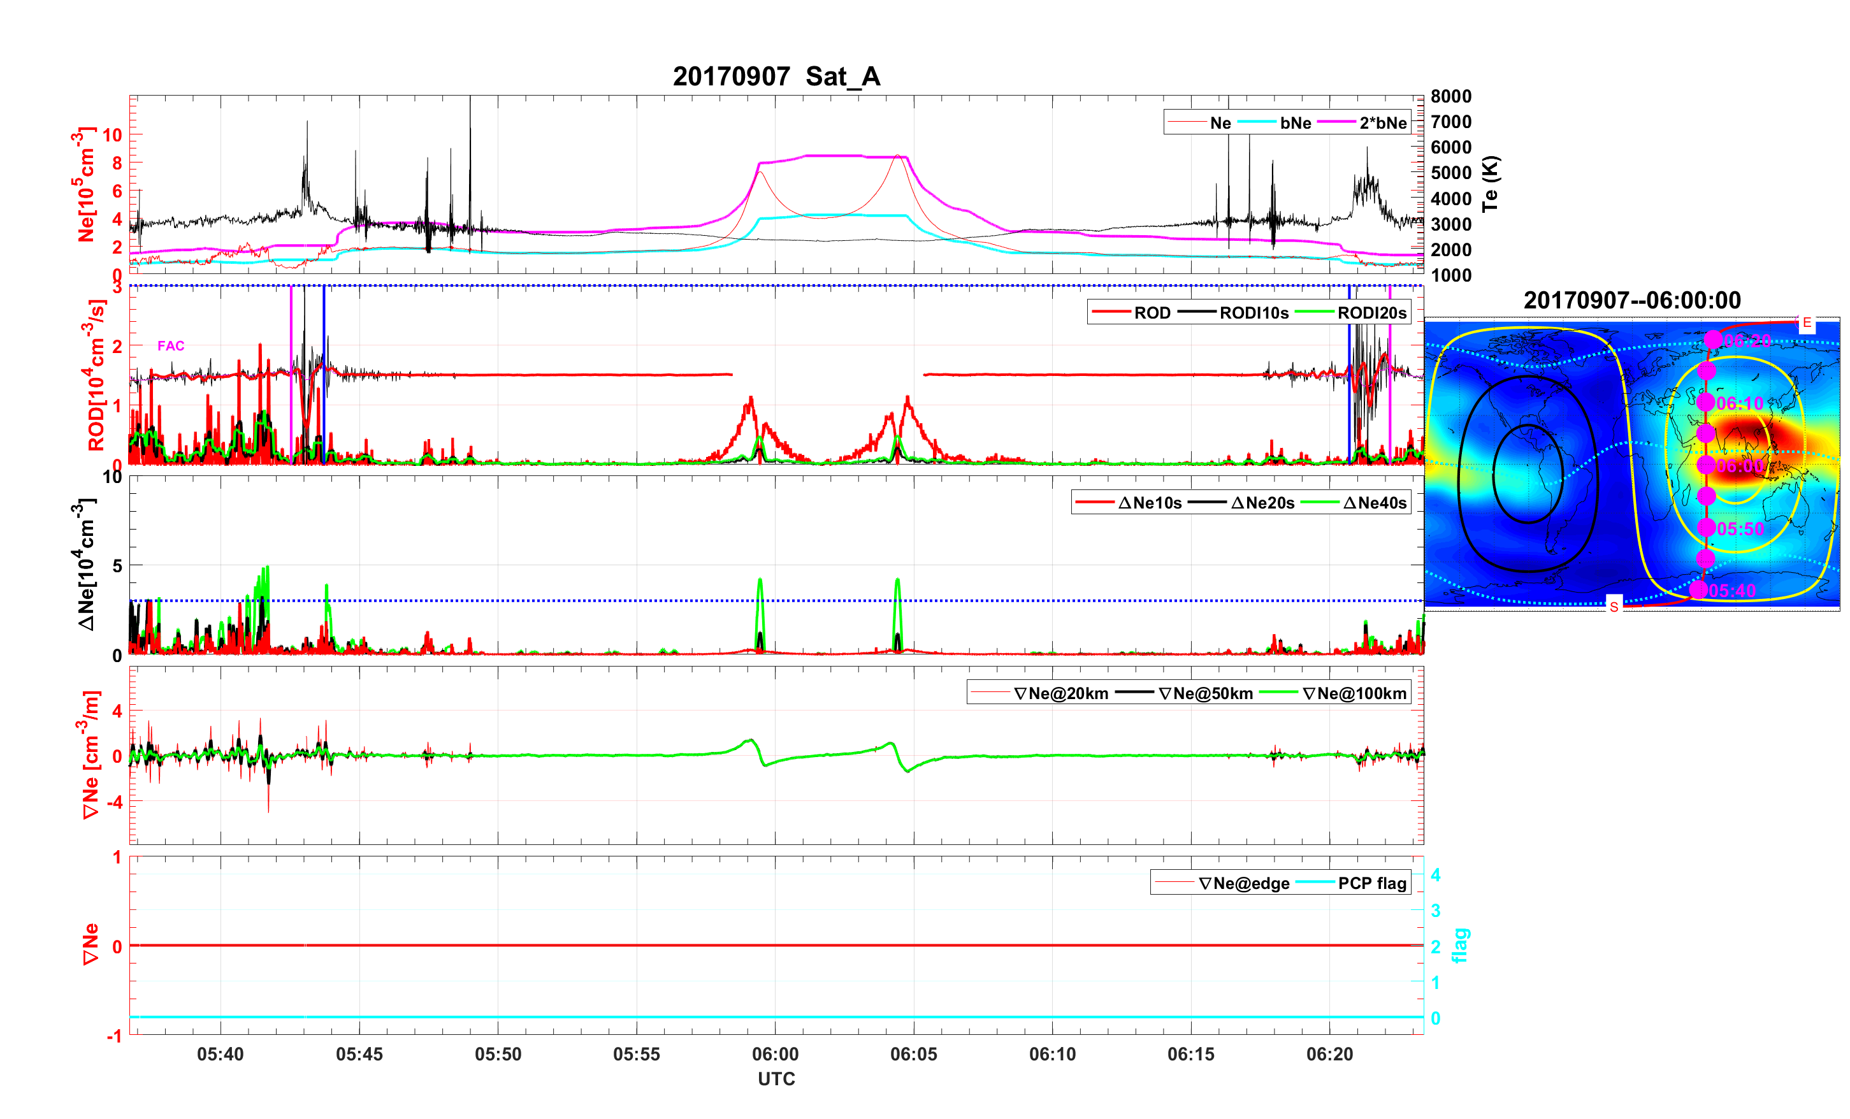Click the PCP flag legend entry
Viewport: 1850px width, 1119px height.
pyautogui.click(x=1372, y=884)
